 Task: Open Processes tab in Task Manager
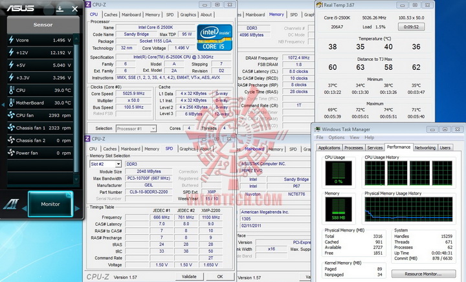click(x=353, y=147)
